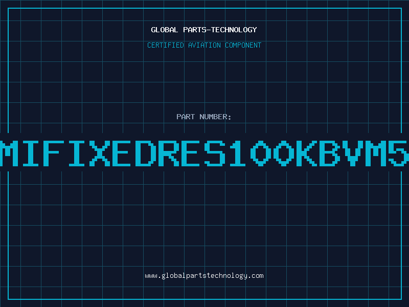Click the MIFIXEDRES100KBVM5 part number text

tap(204, 153)
